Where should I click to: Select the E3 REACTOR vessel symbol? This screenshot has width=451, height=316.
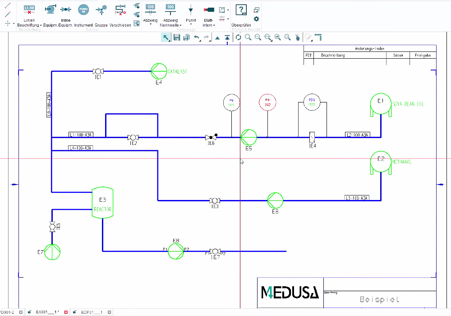tap(102, 203)
